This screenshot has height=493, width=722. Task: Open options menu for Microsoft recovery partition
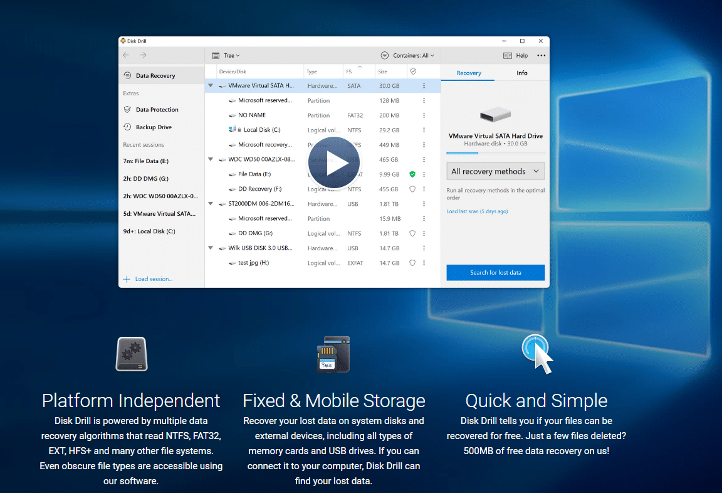point(424,145)
